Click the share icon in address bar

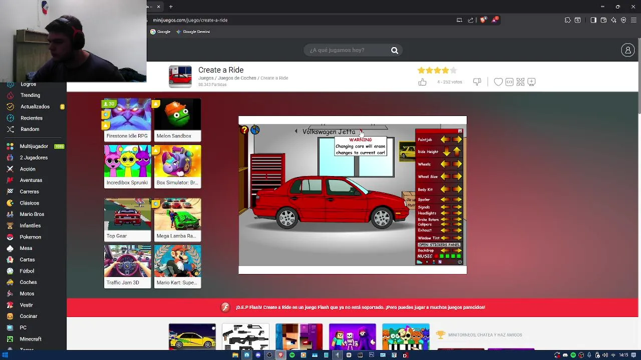click(x=471, y=20)
